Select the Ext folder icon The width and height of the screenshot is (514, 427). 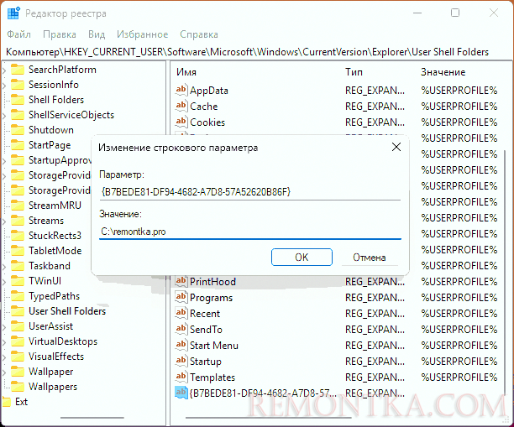point(7,402)
